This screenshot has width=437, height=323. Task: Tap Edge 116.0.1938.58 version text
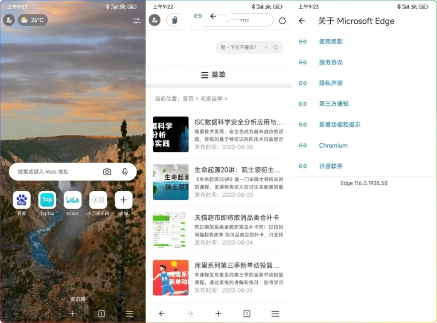(364, 183)
